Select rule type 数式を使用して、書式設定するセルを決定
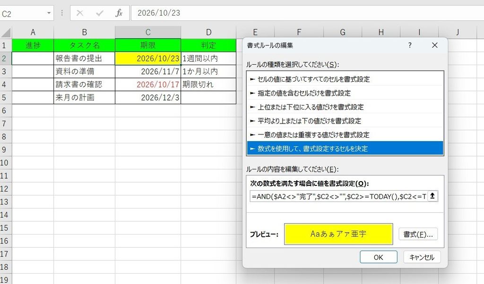 tap(345, 149)
